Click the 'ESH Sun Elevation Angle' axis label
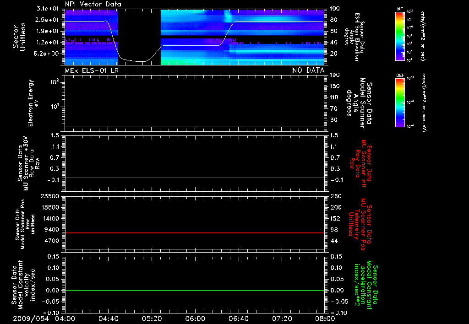The image size is (469, 324). tap(355, 37)
